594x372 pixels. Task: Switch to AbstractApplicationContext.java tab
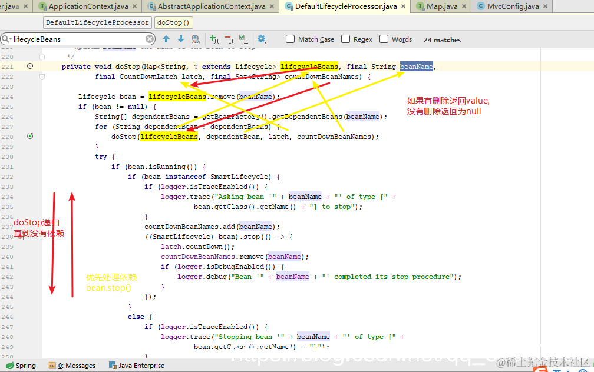(x=212, y=6)
